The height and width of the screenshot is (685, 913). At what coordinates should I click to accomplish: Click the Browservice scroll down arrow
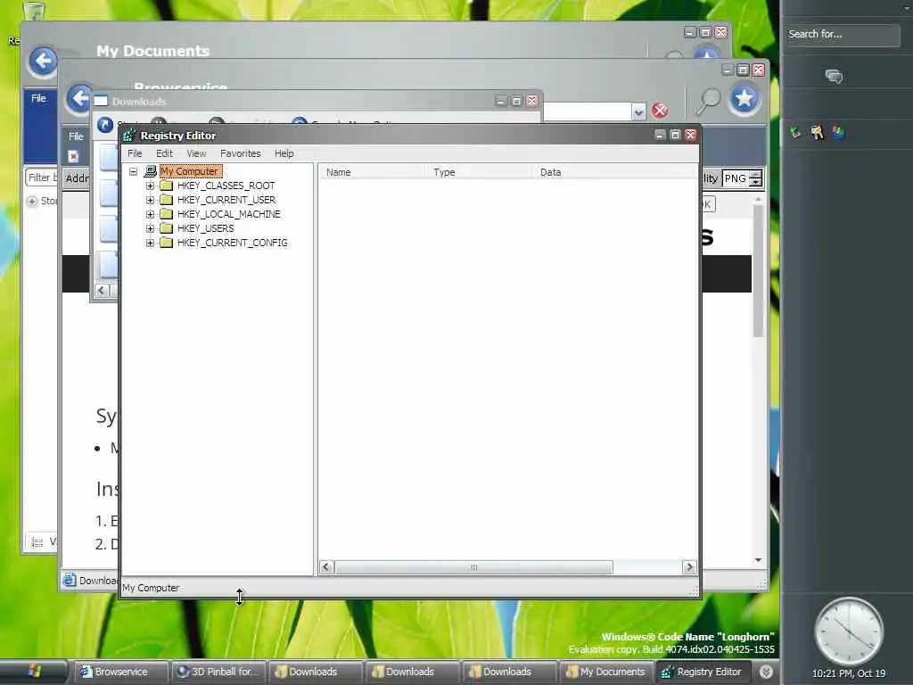pos(758,560)
